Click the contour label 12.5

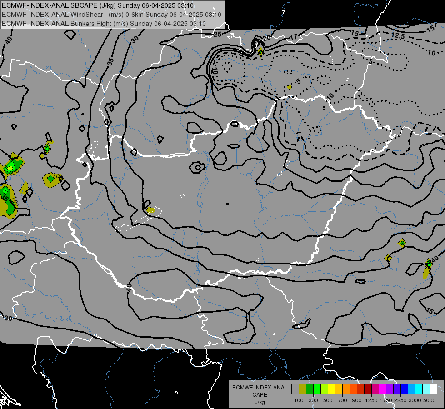coord(398,36)
